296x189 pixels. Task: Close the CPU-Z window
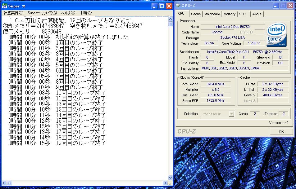pos(290,6)
